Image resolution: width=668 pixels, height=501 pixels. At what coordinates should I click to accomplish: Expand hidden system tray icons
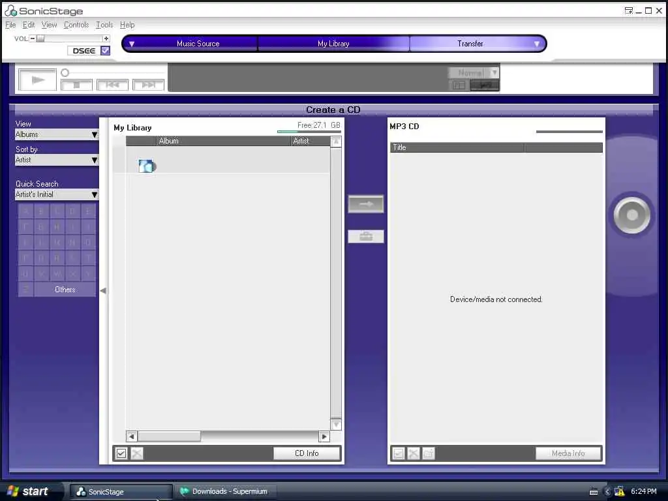[608, 492]
